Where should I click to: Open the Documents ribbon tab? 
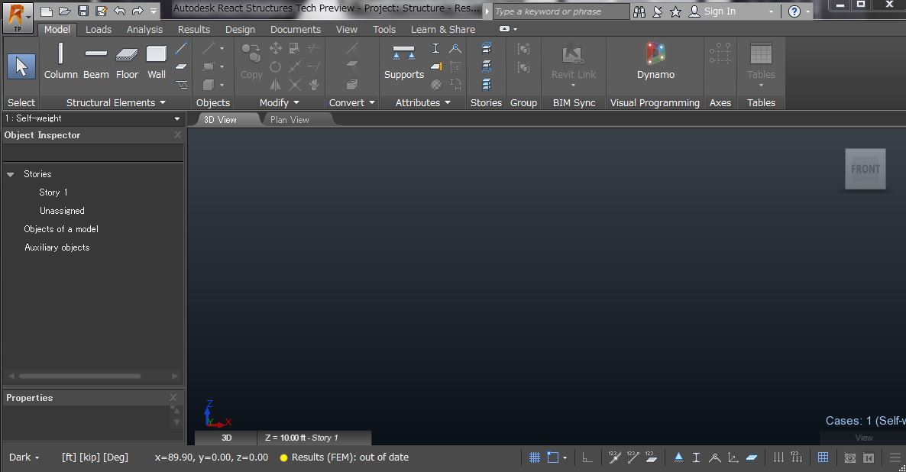[x=296, y=30]
